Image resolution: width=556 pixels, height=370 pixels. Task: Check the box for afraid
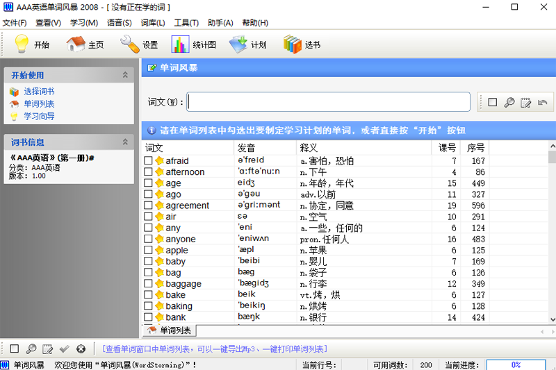148,160
